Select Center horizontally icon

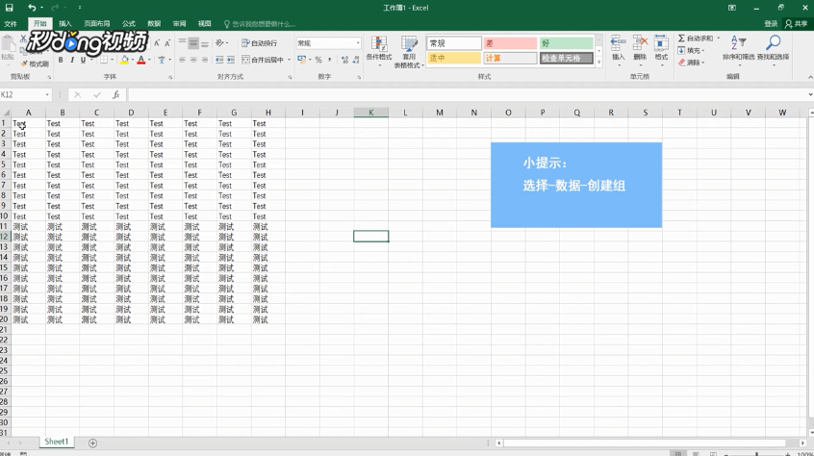pos(193,61)
